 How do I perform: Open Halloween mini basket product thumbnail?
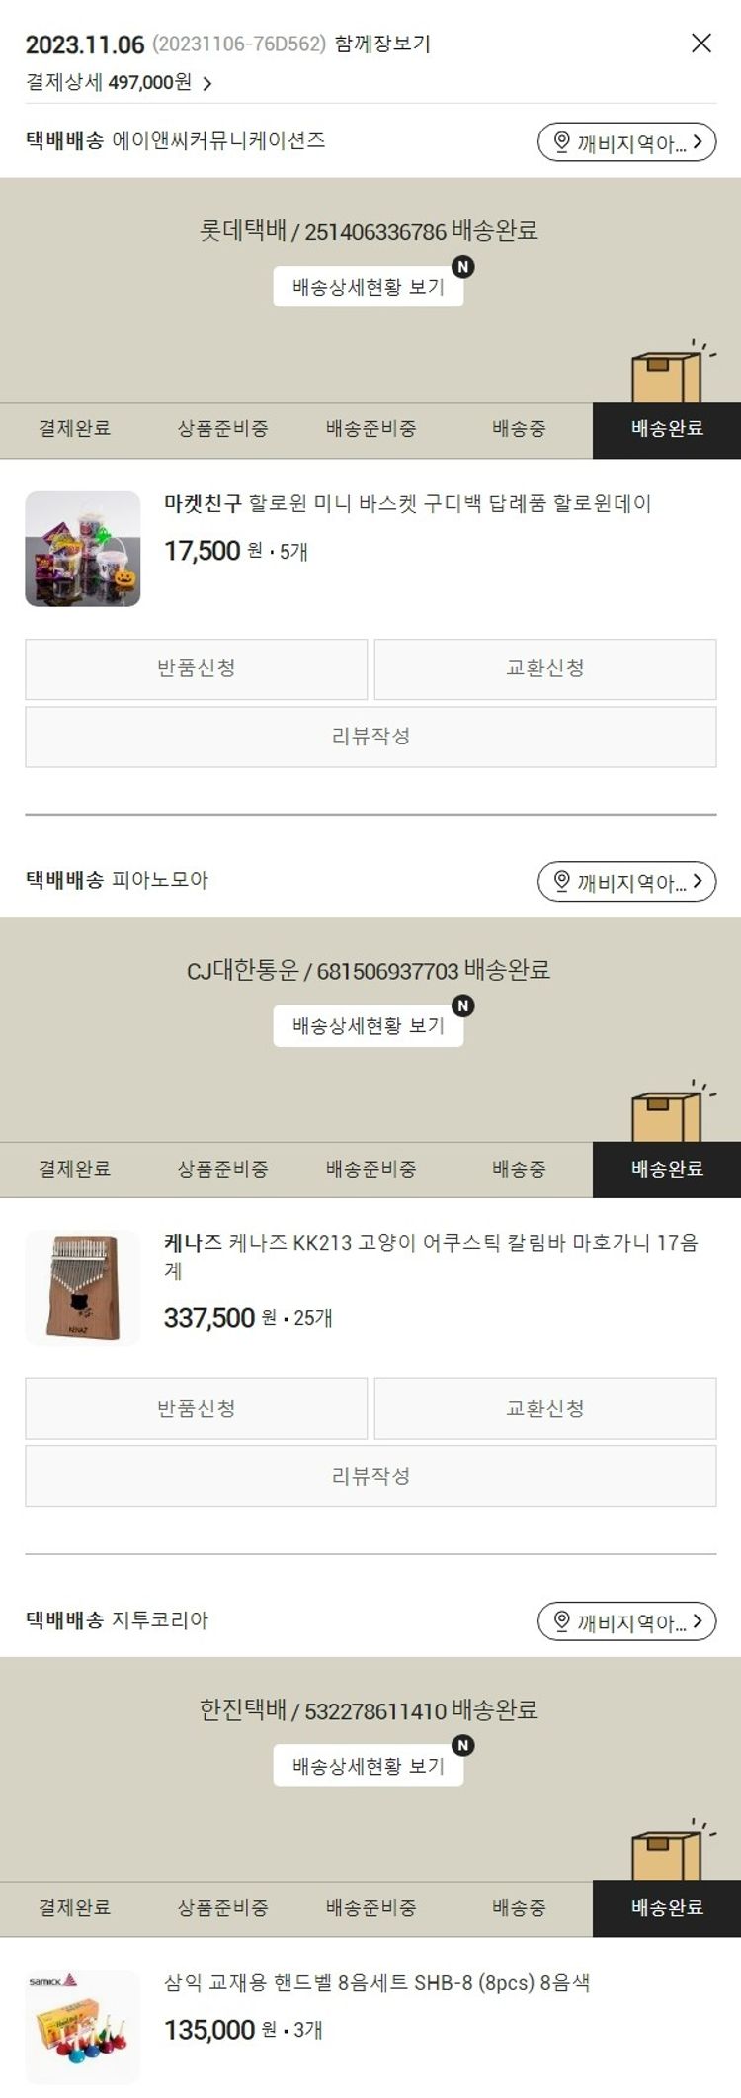(83, 549)
